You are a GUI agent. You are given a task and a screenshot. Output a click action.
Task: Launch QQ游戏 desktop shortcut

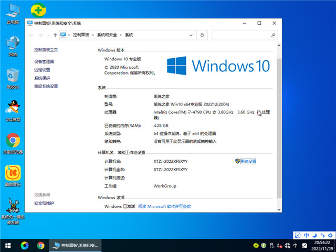coord(13,111)
